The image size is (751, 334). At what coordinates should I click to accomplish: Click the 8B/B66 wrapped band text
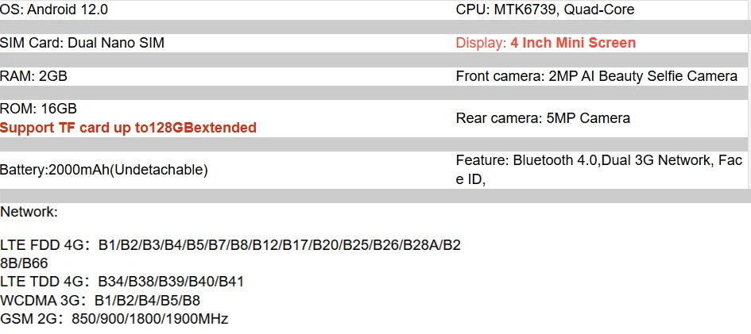24,263
